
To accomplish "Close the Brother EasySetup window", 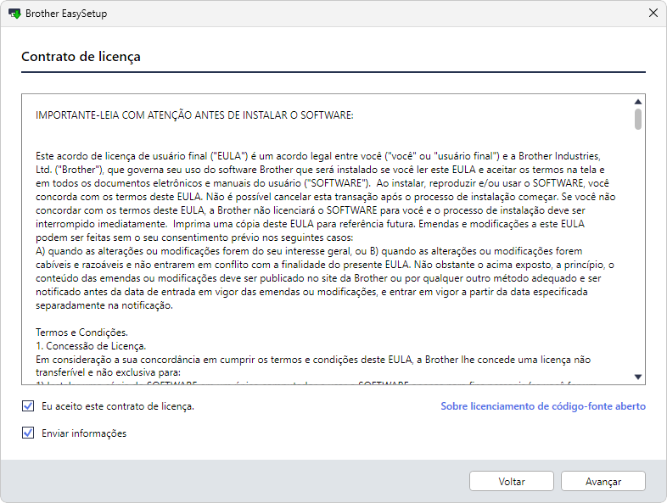I will pyautogui.click(x=653, y=14).
